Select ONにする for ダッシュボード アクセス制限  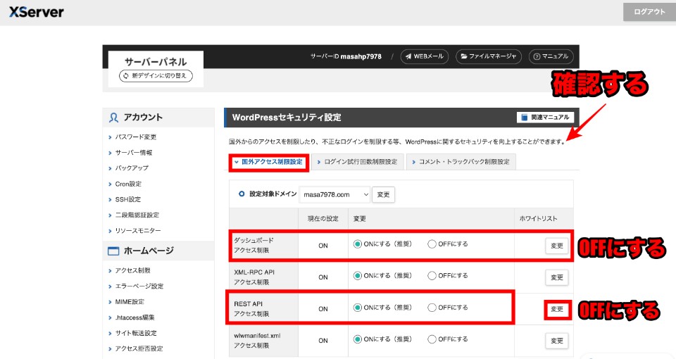tap(358, 244)
